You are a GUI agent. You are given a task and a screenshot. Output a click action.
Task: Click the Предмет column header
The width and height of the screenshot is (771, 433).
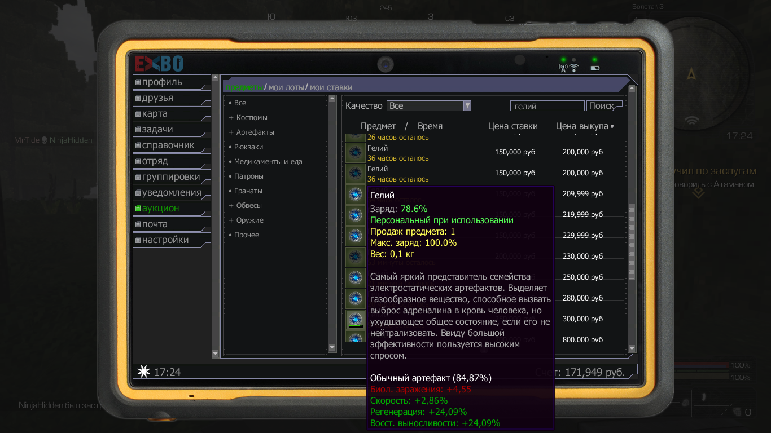[x=378, y=126]
